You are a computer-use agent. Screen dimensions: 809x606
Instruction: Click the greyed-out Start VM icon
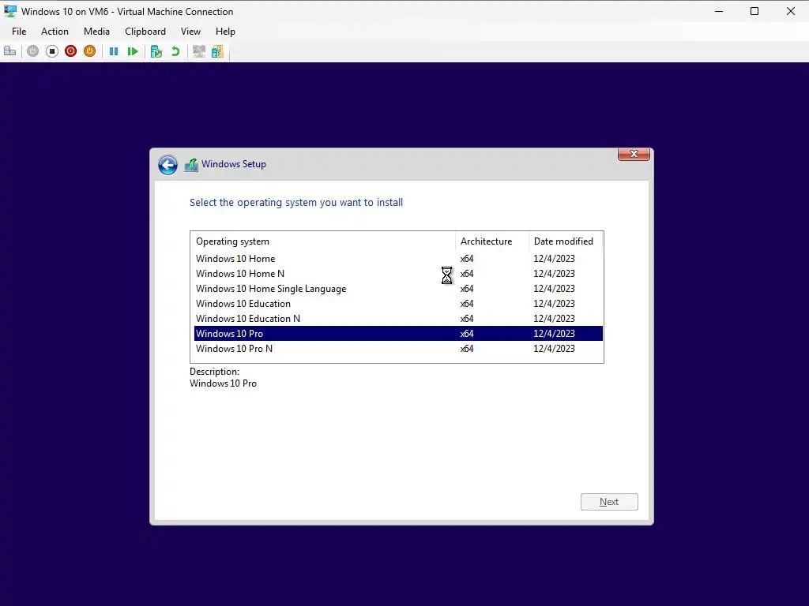(32, 51)
